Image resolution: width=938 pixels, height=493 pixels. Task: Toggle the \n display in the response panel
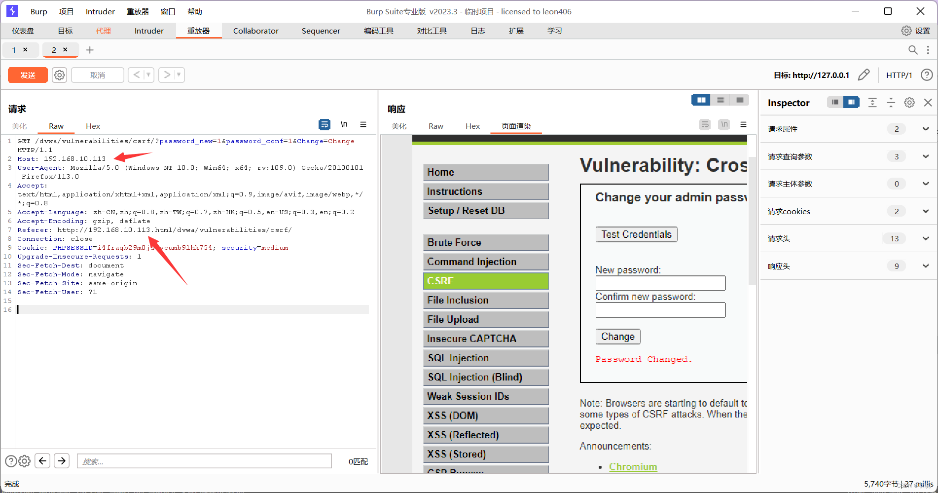click(x=724, y=124)
